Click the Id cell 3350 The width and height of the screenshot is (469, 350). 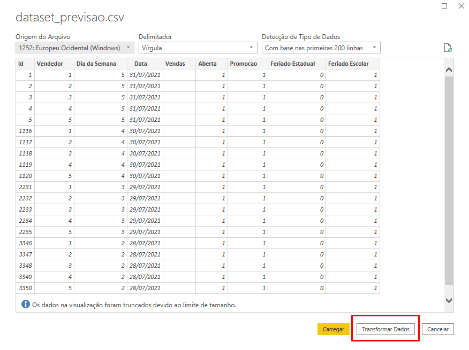coord(25,288)
